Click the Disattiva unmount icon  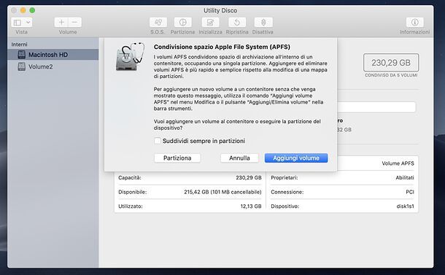pos(263,22)
